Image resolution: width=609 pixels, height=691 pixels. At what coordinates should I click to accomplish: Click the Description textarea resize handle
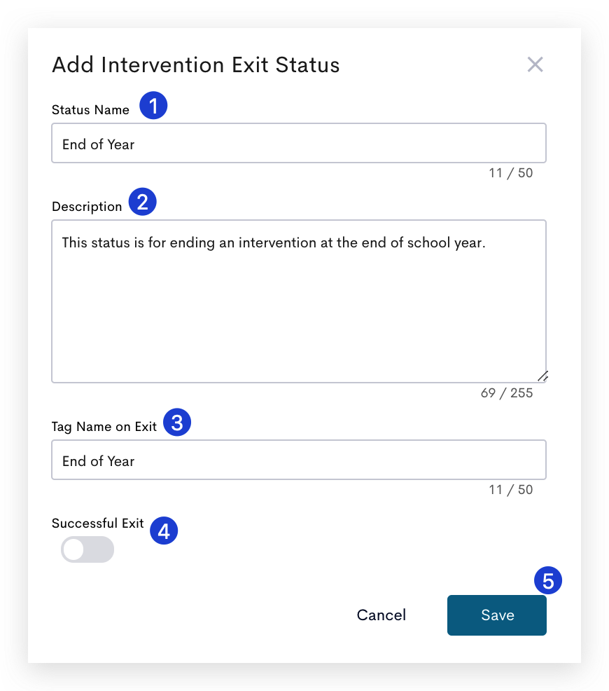(542, 377)
